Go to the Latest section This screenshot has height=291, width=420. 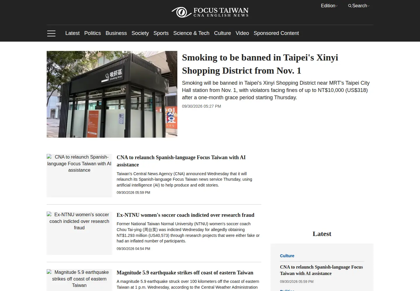(x=72, y=33)
